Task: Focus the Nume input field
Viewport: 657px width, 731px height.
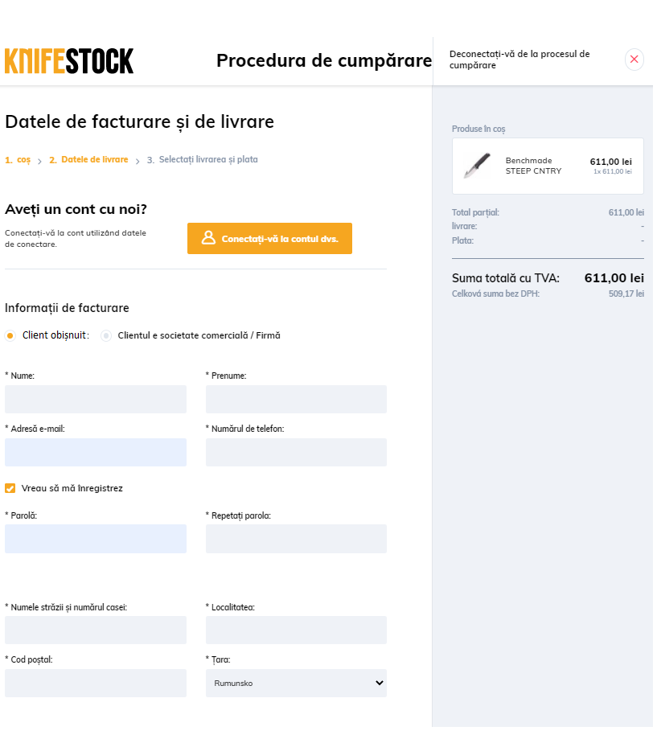Action: [96, 399]
